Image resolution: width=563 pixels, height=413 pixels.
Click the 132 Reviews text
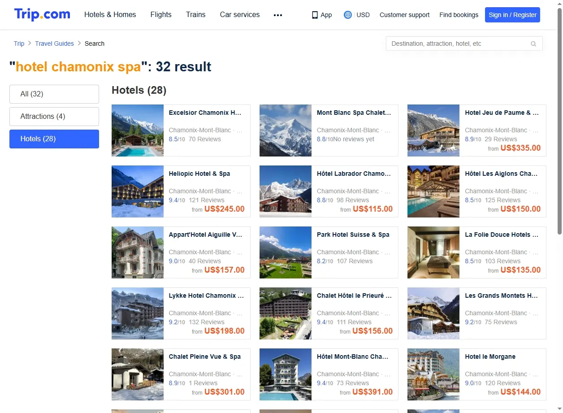point(207,322)
